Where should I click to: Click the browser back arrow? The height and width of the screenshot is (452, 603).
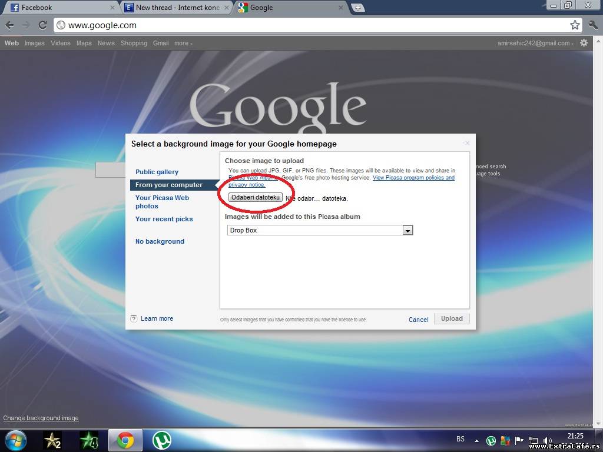[x=9, y=25]
